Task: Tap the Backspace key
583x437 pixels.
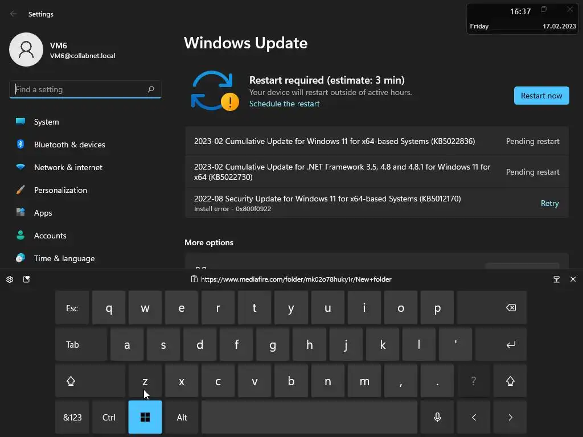Action: [492, 308]
